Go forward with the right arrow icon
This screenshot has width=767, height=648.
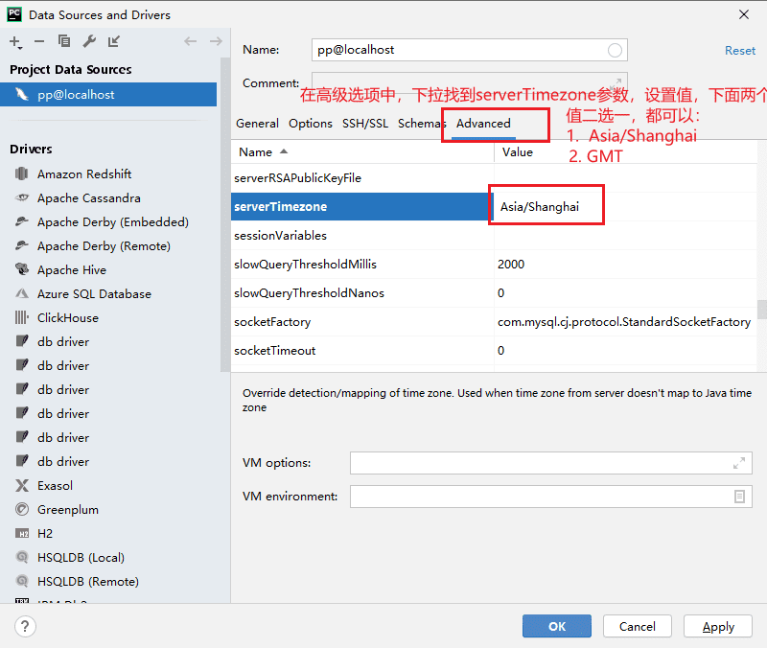point(216,41)
